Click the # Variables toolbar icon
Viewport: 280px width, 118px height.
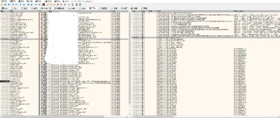pos(65,4)
